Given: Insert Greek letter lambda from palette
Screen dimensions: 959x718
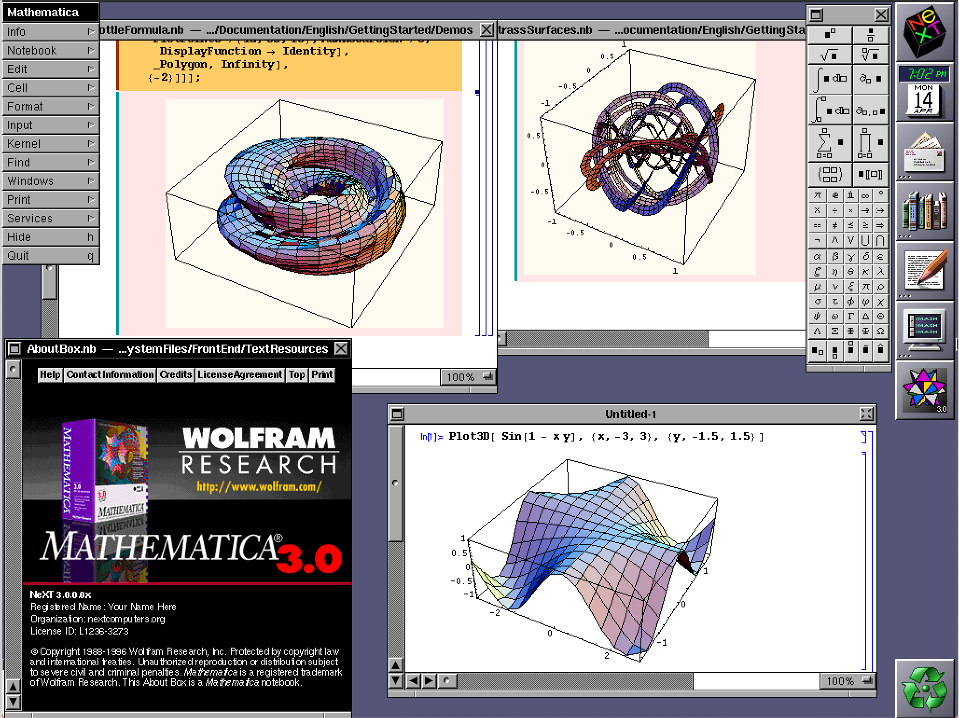Looking at the screenshot, I should [x=880, y=271].
